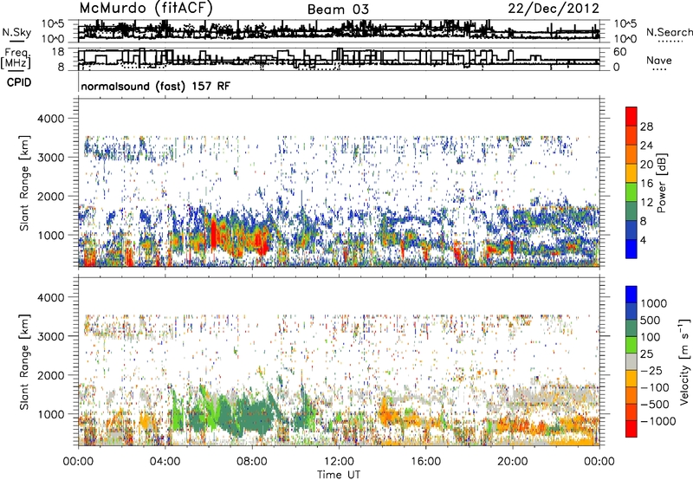This screenshot has width=693, height=480.
Task: Click the 12 label on Power color bar
Action: tap(646, 203)
